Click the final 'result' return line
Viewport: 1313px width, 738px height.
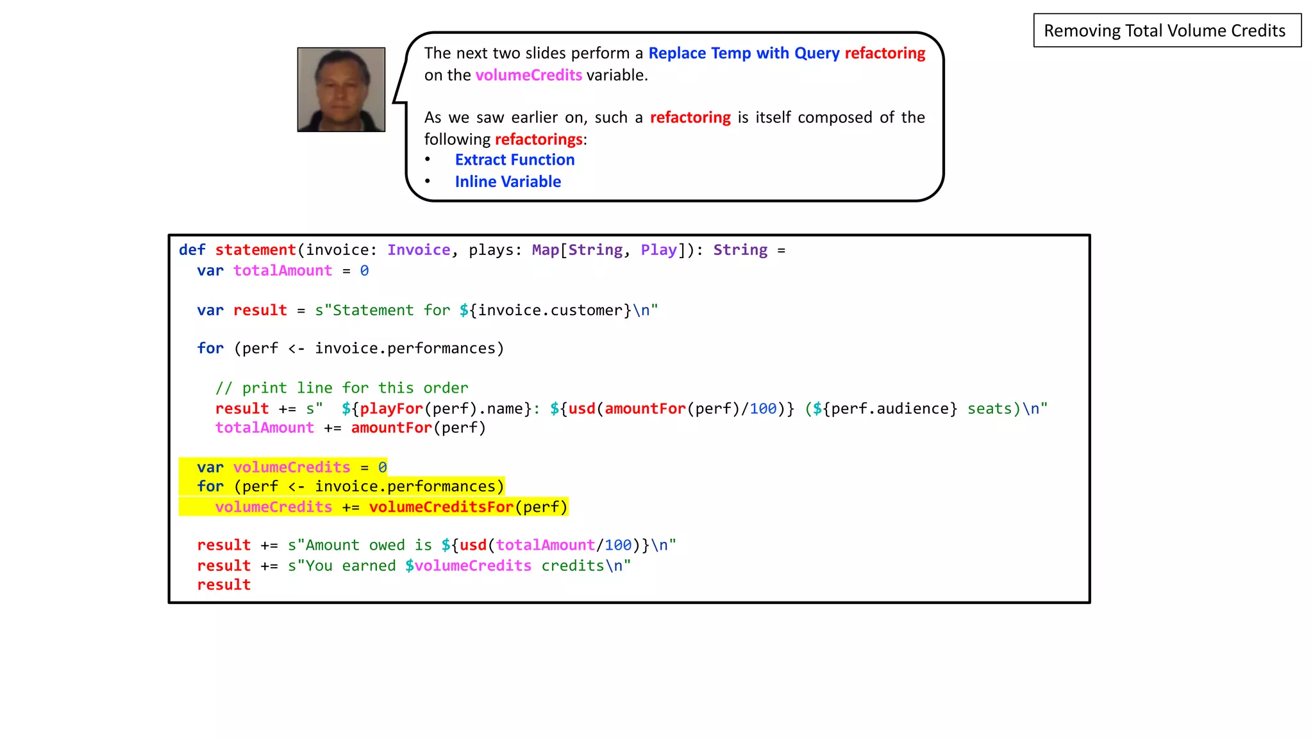tap(224, 586)
